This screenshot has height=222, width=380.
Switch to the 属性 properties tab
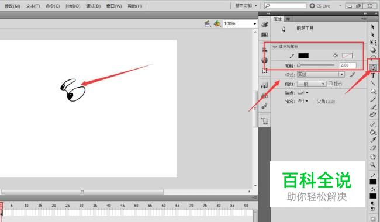[x=278, y=19]
